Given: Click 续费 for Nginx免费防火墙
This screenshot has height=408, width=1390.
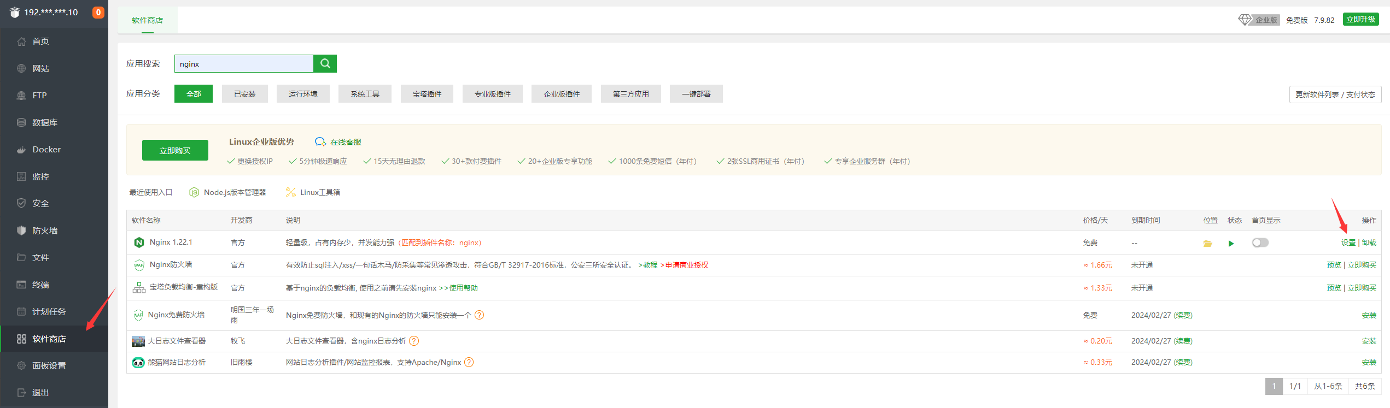Looking at the screenshot, I should click(x=1183, y=315).
